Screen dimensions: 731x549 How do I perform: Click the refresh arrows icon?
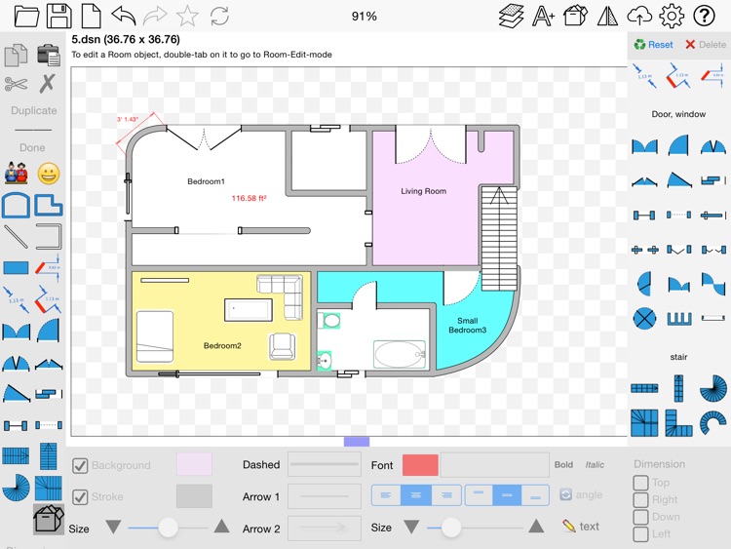tap(219, 17)
